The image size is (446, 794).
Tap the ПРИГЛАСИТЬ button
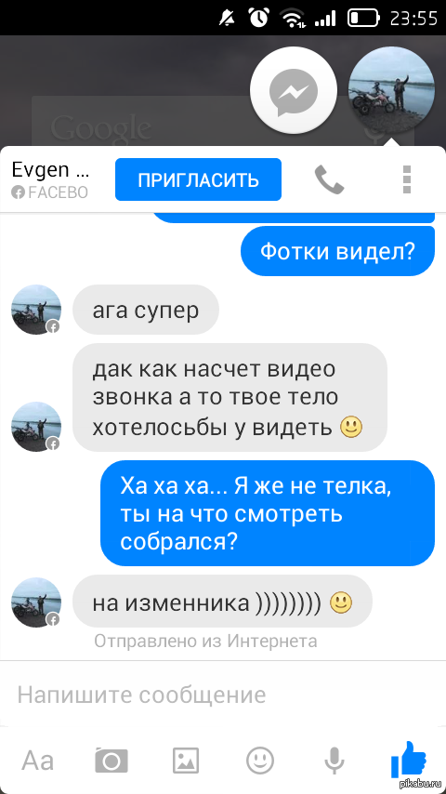(198, 179)
